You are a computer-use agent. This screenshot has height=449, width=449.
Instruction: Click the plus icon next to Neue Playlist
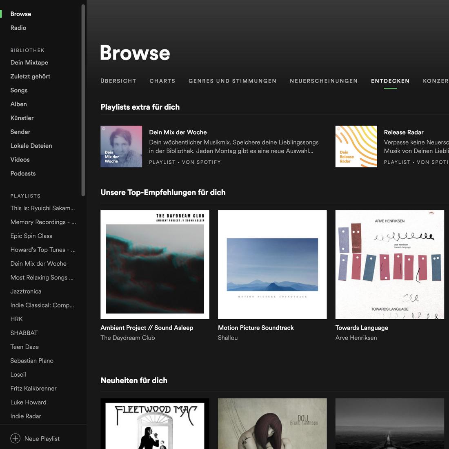coord(15,438)
